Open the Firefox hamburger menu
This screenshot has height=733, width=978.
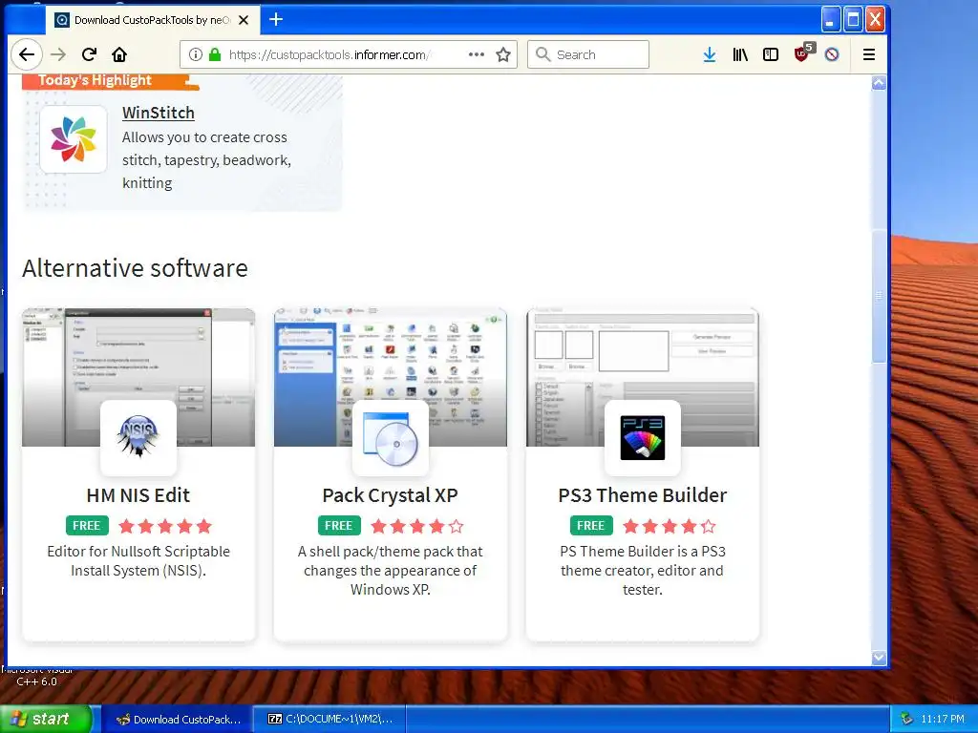coord(869,54)
